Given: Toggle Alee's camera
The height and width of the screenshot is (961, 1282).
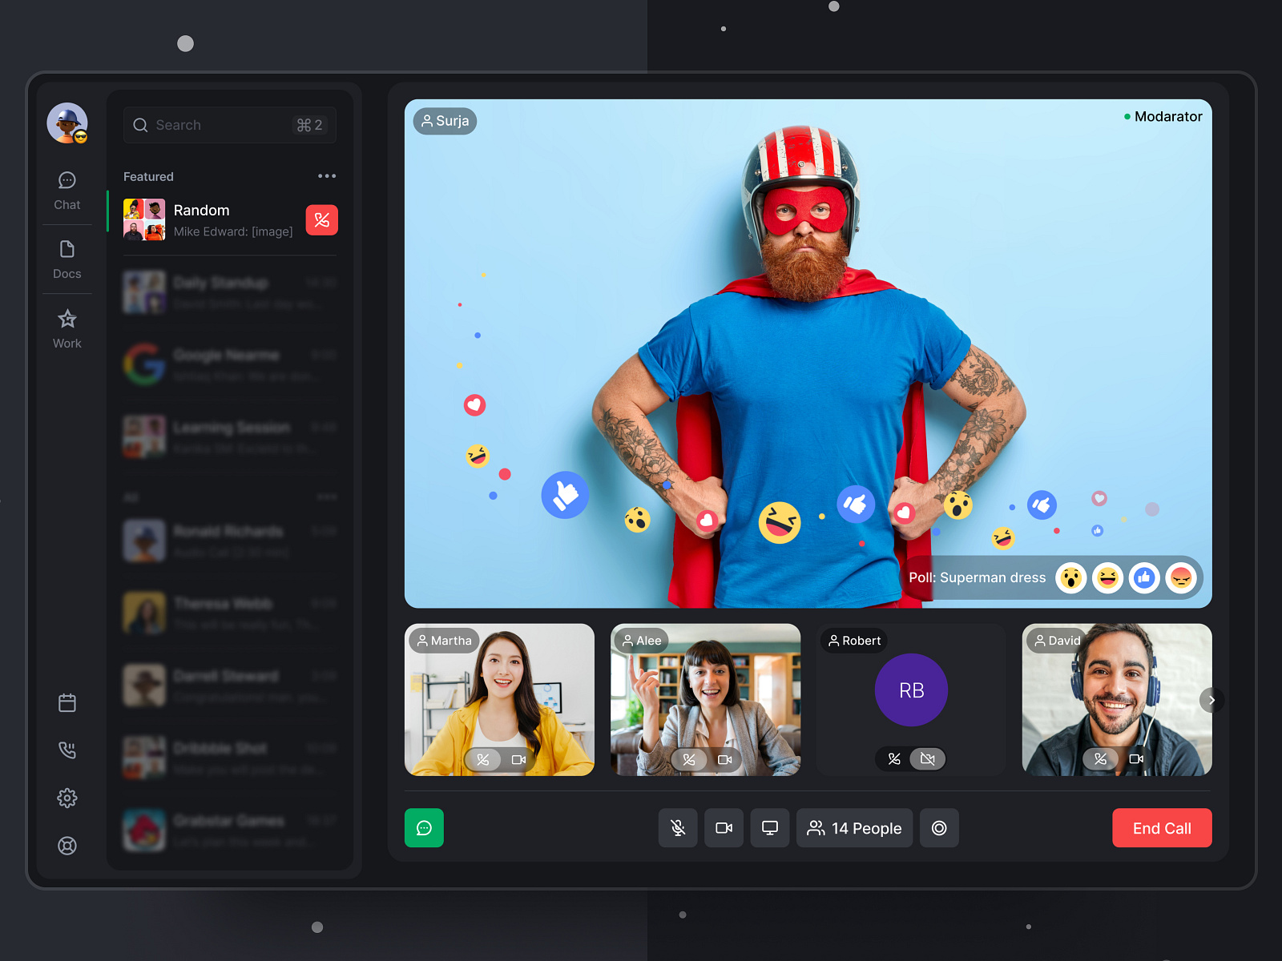Looking at the screenshot, I should click(724, 759).
